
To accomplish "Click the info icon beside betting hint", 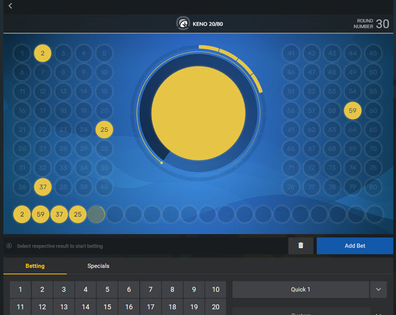I will tap(9, 246).
